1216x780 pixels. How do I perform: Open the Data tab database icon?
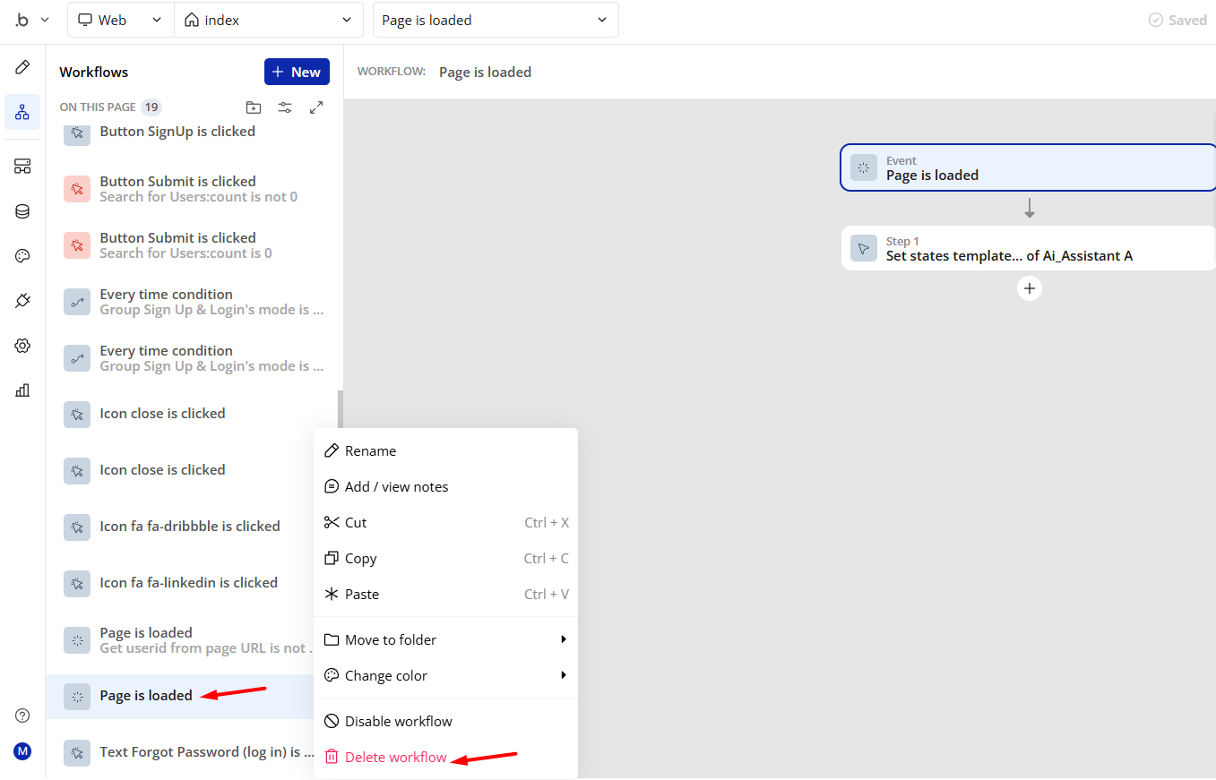click(22, 211)
